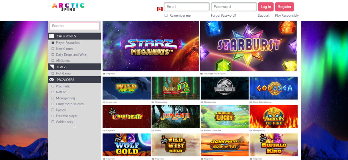Click the game Search field
This screenshot has width=348, height=160.
coord(74,26)
